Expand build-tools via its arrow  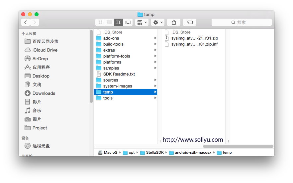(155, 44)
